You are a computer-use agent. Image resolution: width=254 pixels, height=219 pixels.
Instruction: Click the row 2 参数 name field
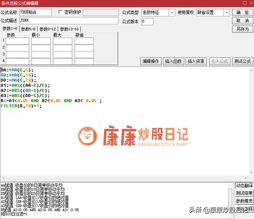(x=17, y=48)
